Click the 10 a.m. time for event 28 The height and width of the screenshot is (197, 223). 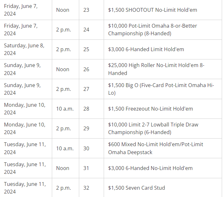tap(65, 109)
